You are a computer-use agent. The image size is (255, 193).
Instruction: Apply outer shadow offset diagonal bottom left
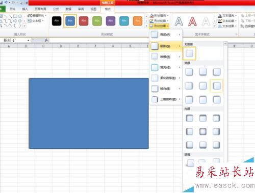click(217, 72)
